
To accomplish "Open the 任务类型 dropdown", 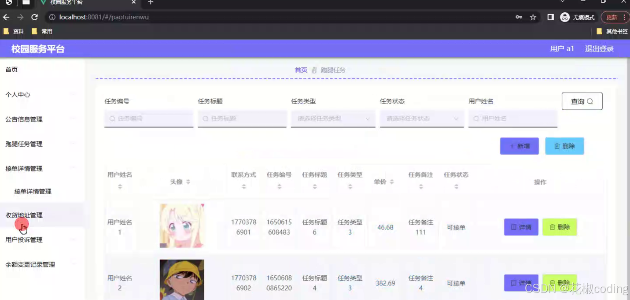I will [333, 118].
